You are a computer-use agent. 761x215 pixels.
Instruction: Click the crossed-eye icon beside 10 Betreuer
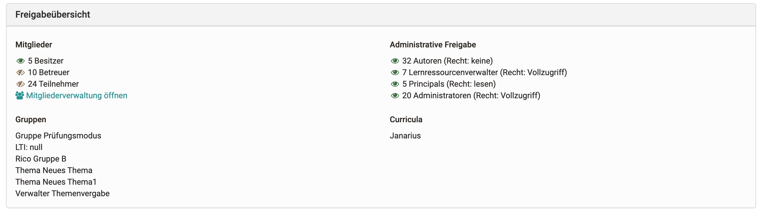[x=20, y=73]
